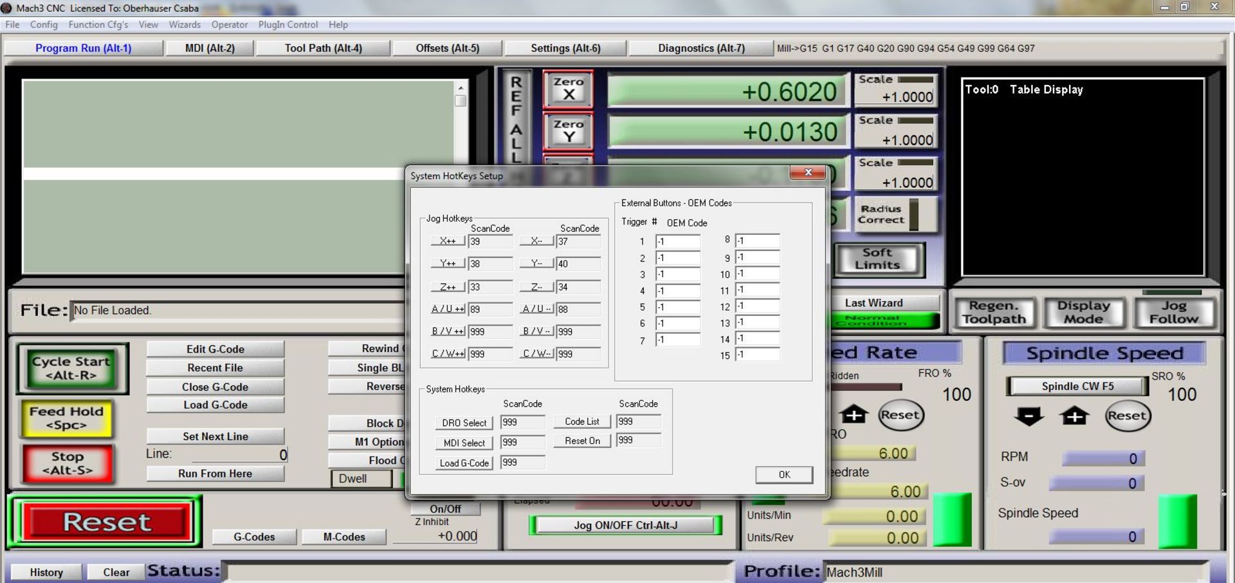This screenshot has width=1235, height=583.
Task: Click spindle speed increase plus arrow
Action: pyautogui.click(x=1074, y=416)
